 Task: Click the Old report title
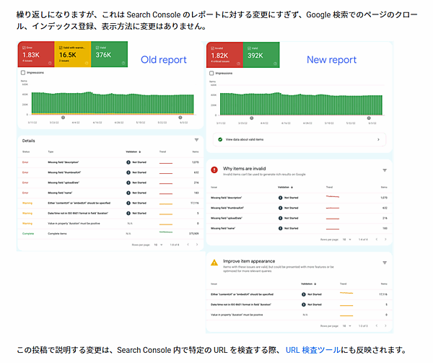coord(164,60)
